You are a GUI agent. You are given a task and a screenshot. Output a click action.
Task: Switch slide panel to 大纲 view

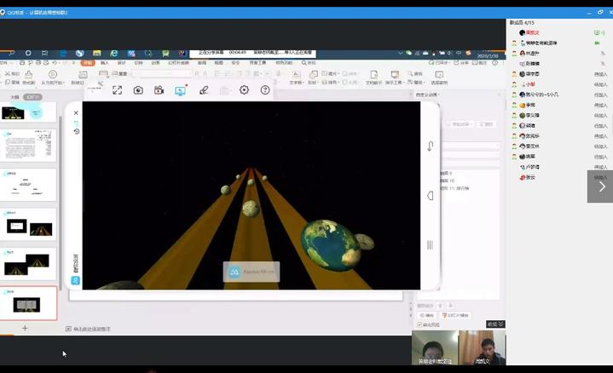pos(14,97)
